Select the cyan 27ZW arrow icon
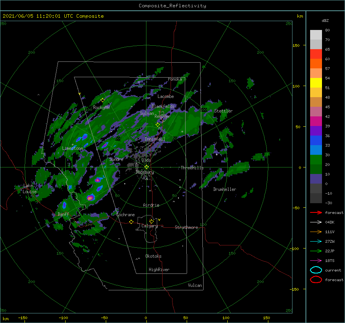 316,242
